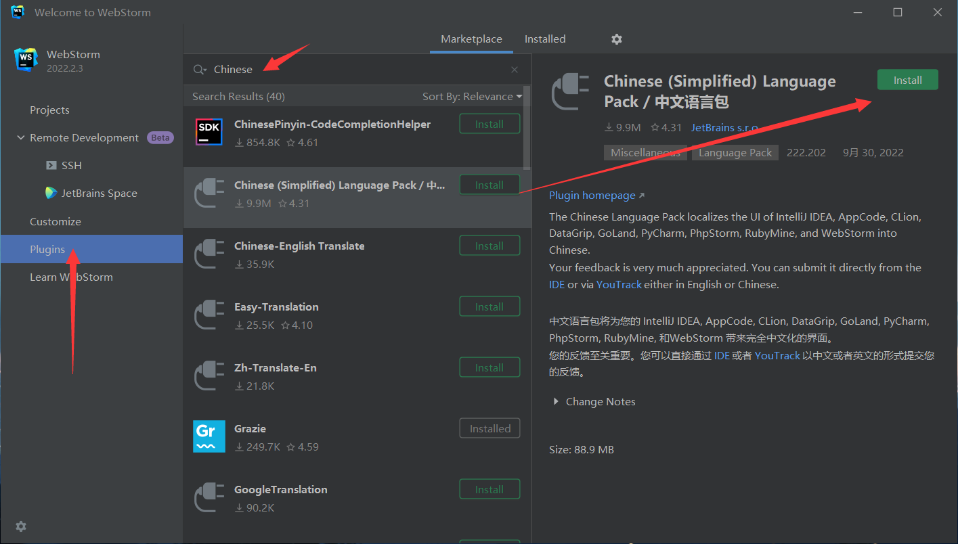
Task: Select the GoogleTranslation plugin name
Action: coord(281,489)
